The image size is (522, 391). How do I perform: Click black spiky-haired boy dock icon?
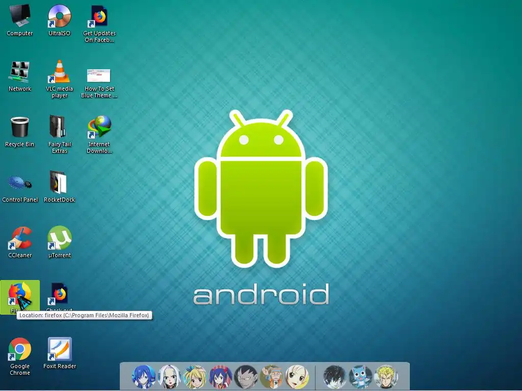point(334,377)
